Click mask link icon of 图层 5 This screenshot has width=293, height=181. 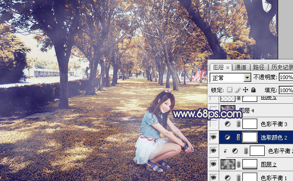(238, 98)
